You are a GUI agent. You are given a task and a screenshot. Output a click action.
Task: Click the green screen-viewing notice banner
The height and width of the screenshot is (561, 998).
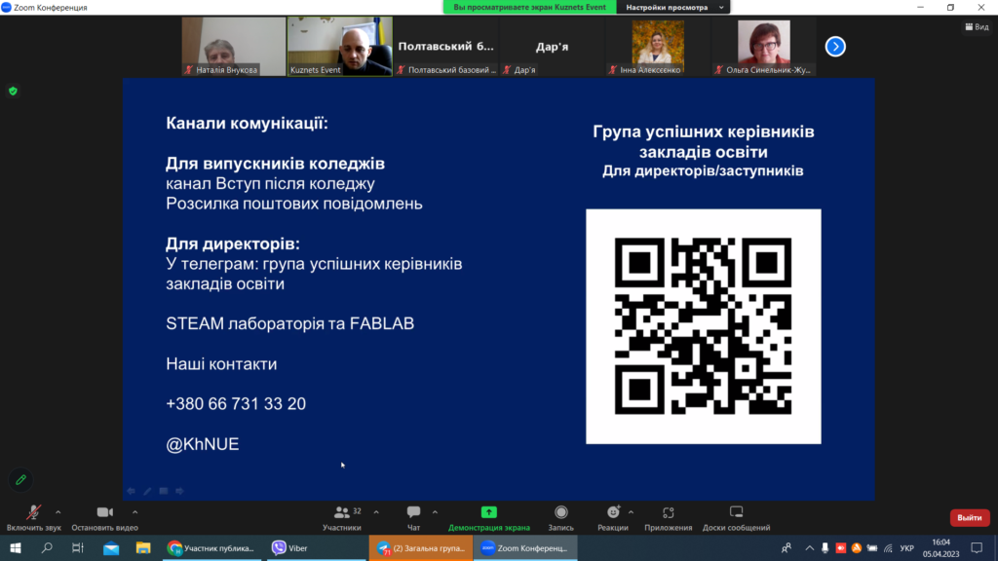click(x=529, y=7)
